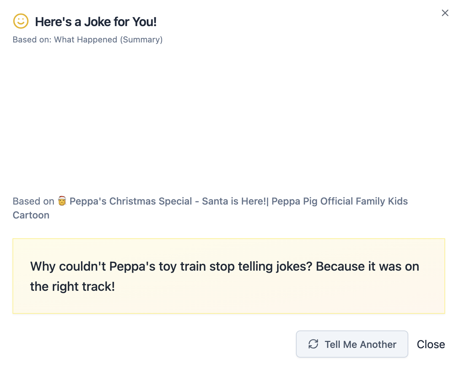Click the refresh arrows icon

pyautogui.click(x=313, y=344)
